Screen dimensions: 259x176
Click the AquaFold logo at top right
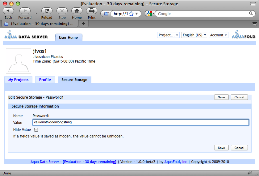pos(244,35)
